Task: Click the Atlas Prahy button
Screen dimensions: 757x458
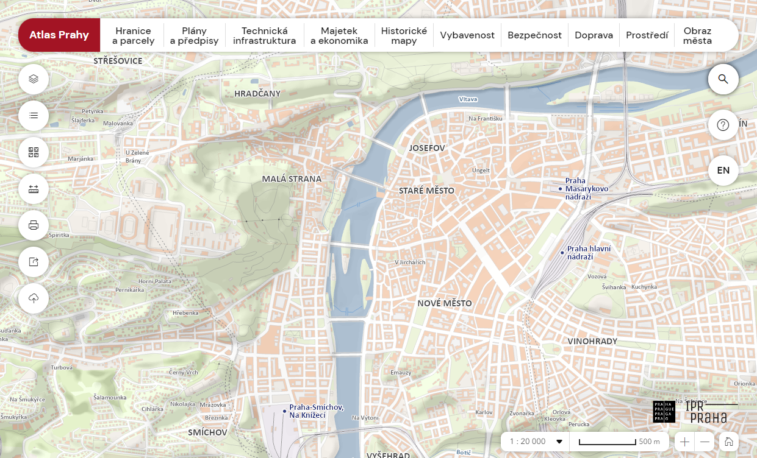Action: [59, 35]
